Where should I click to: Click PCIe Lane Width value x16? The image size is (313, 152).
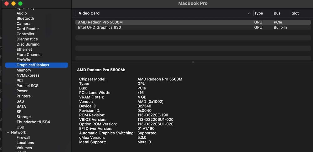pos(141,93)
